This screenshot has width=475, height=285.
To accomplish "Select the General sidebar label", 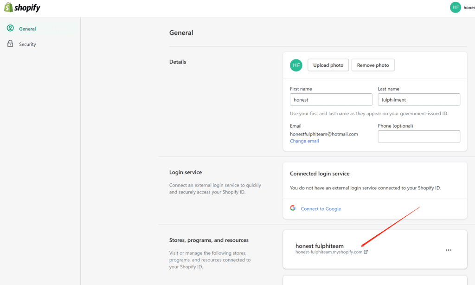I will coord(27,29).
